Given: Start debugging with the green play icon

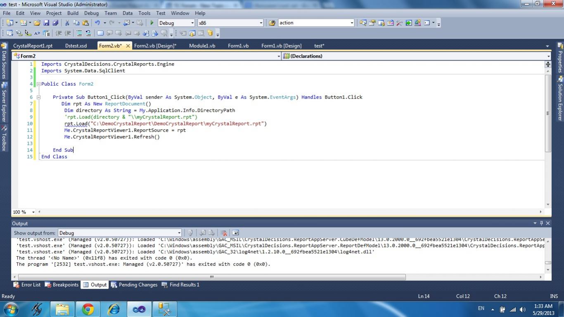Looking at the screenshot, I should (x=152, y=23).
